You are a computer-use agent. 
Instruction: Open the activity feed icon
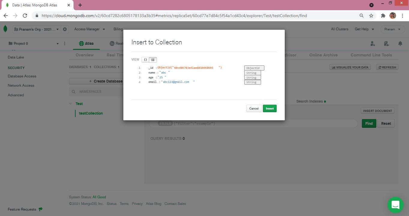point(386,43)
